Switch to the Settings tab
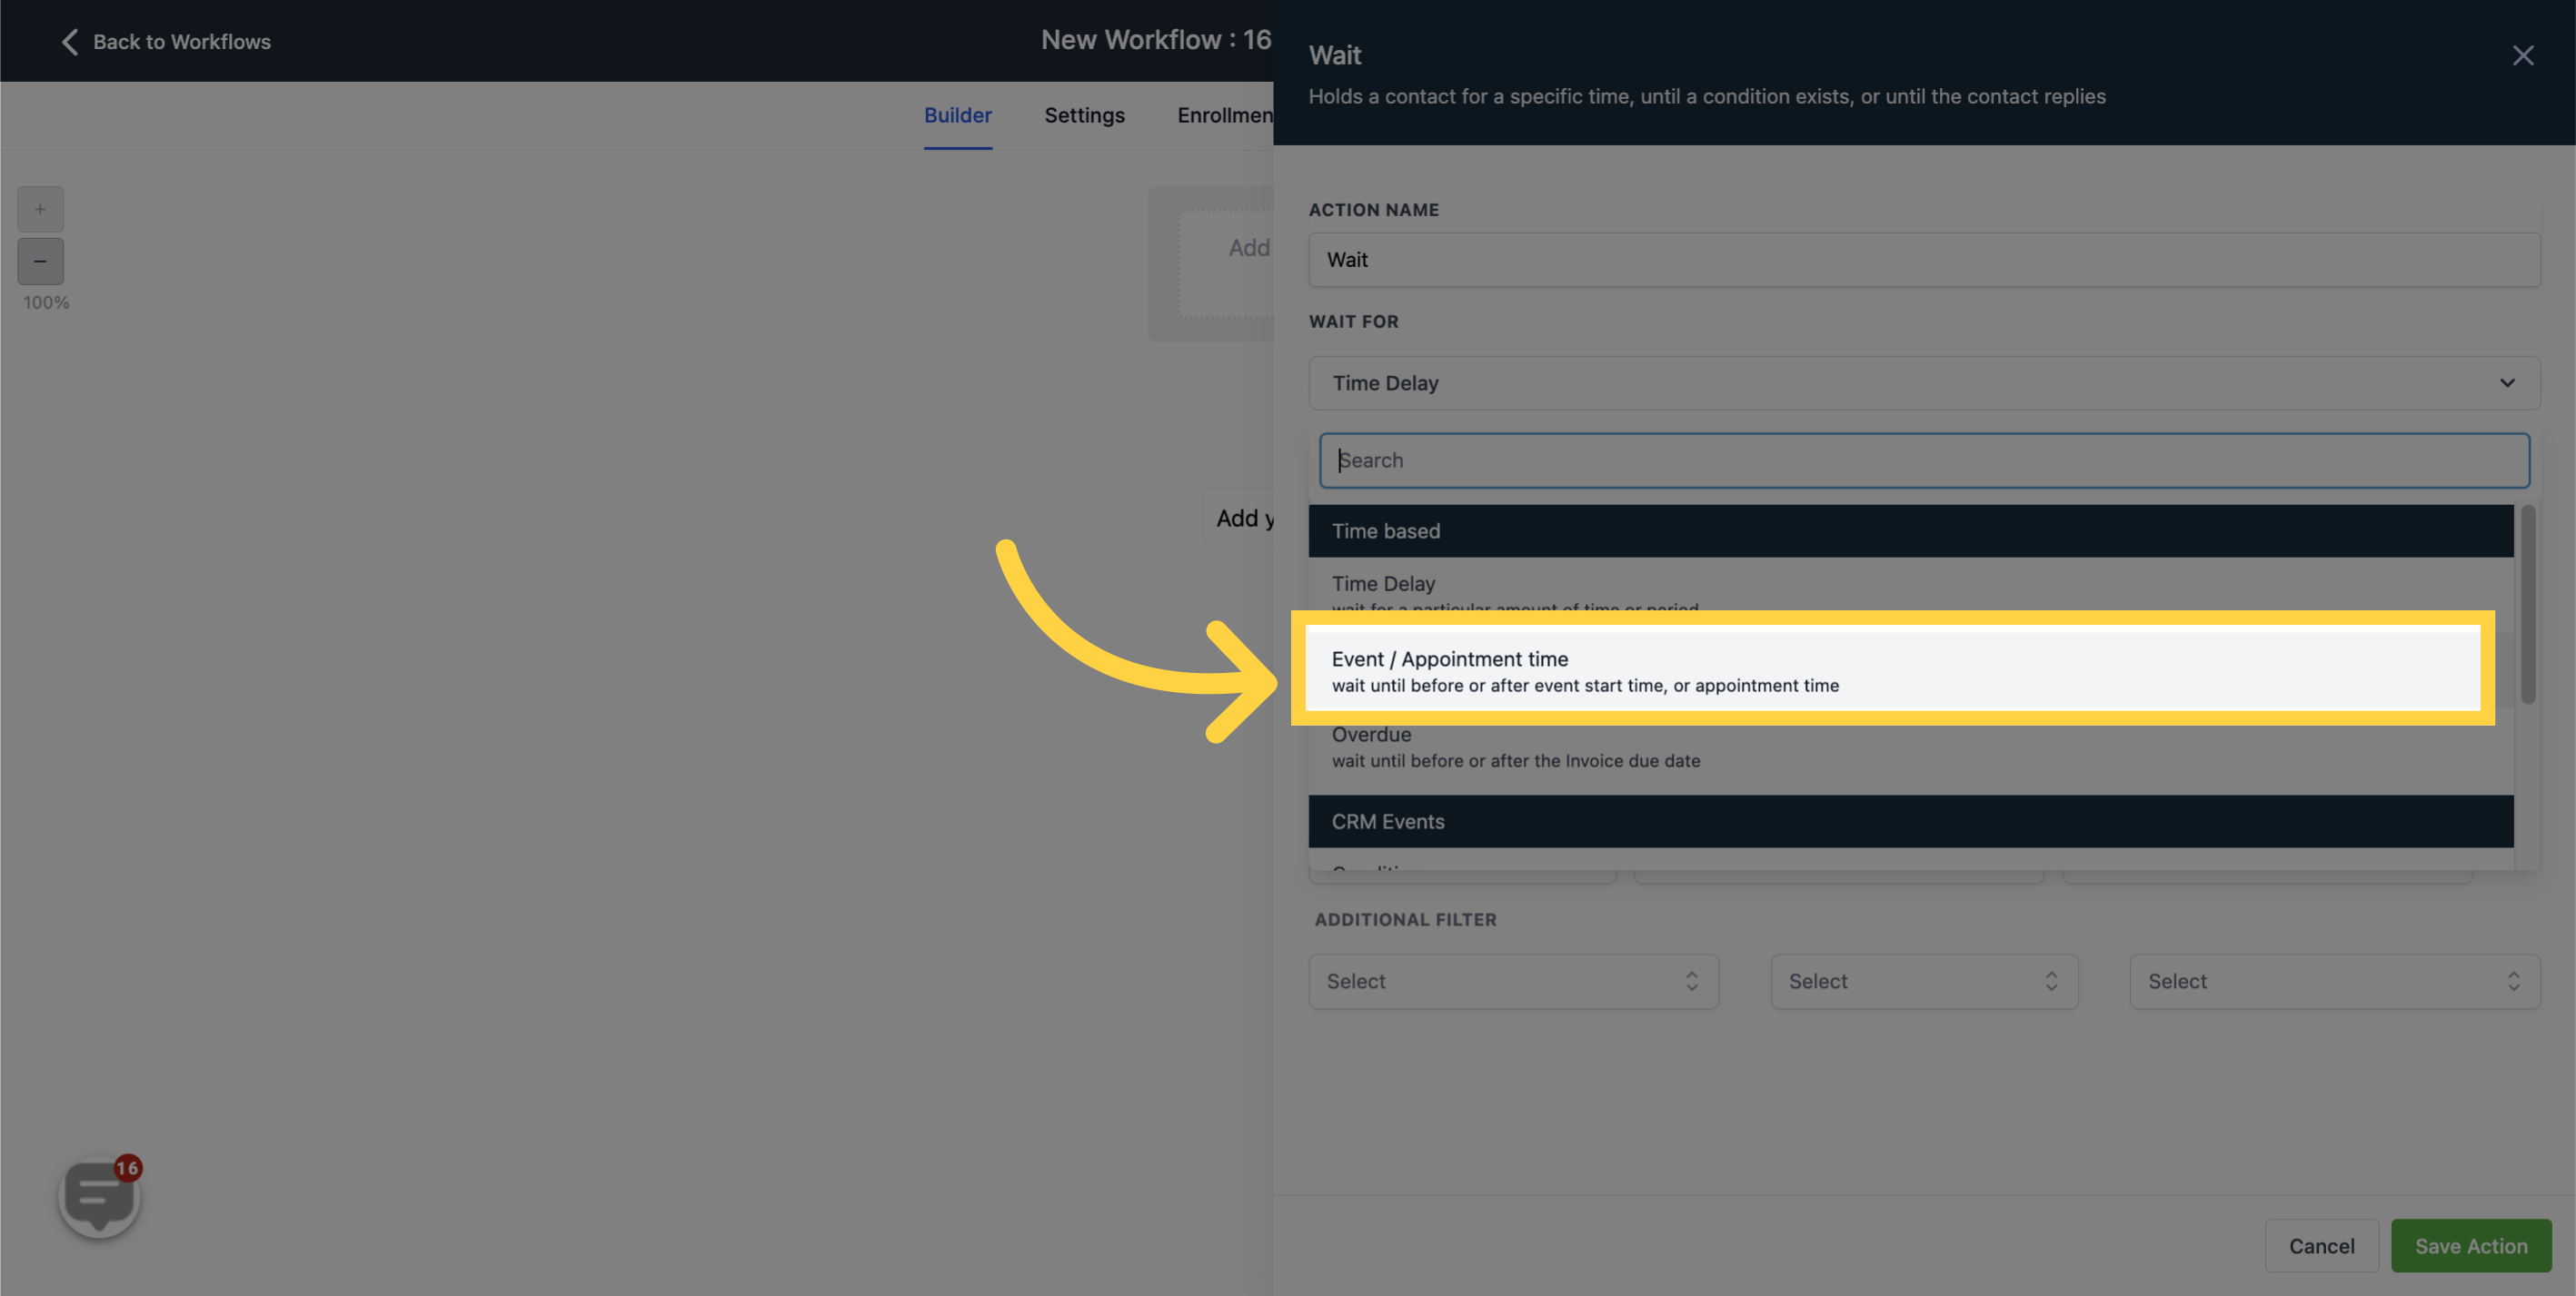The height and width of the screenshot is (1296, 2576). [1084, 115]
